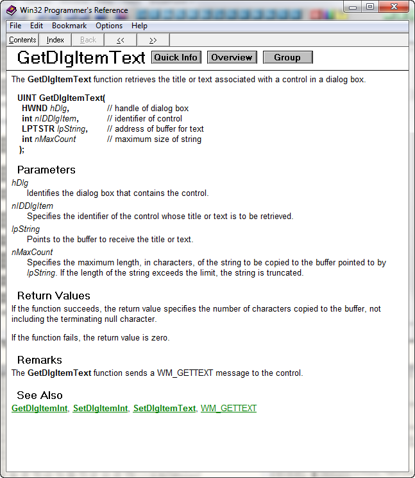
Task: Maximize the Win32 Programmer's Reference window
Action: coord(369,7)
